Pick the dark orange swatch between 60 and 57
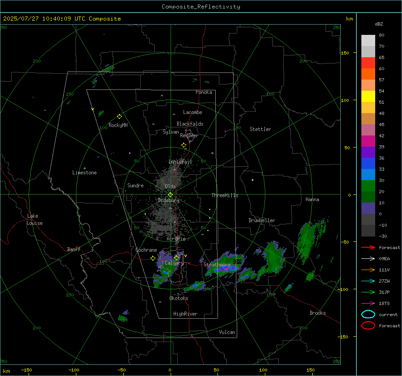 coord(368,74)
